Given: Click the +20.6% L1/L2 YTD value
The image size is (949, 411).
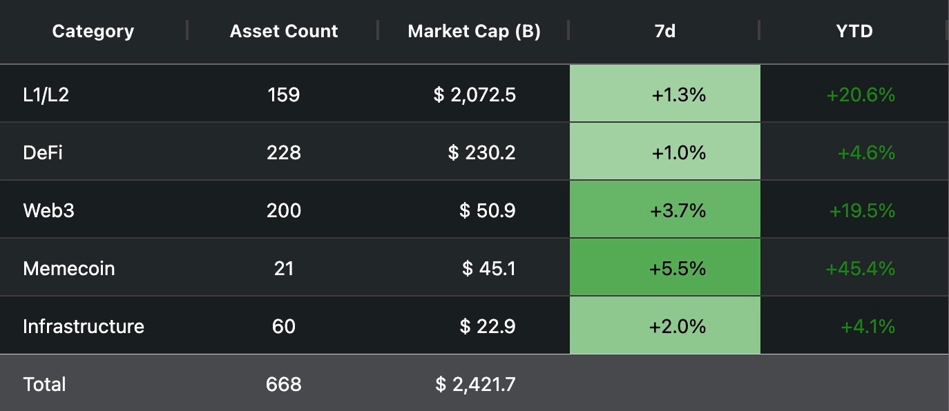Looking at the screenshot, I should pyautogui.click(x=861, y=94).
